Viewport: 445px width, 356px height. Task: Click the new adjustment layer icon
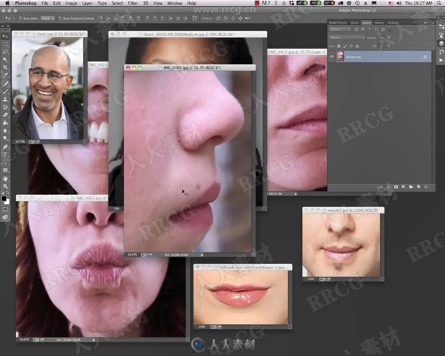point(404,187)
